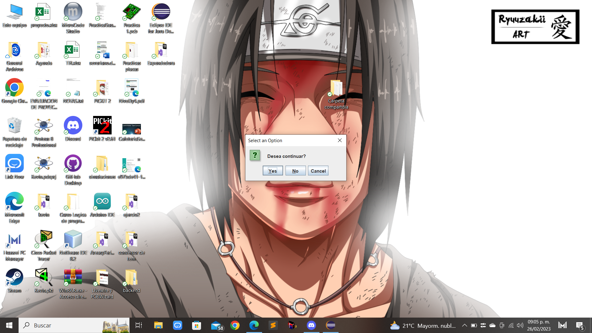Viewport: 592px width, 333px height.
Task: Open the Windows Start menu
Action: [x=9, y=325]
